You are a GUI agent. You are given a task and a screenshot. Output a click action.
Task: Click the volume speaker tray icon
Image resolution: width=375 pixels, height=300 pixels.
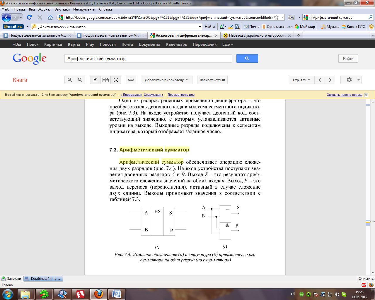[337, 294]
